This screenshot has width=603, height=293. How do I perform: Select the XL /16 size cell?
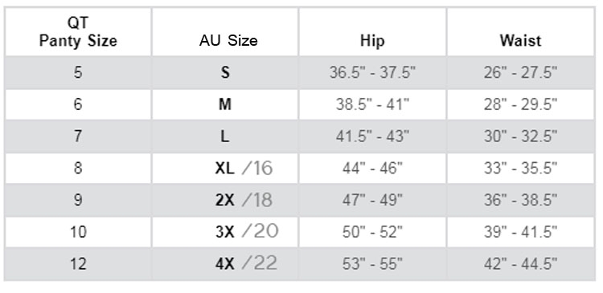225,169
